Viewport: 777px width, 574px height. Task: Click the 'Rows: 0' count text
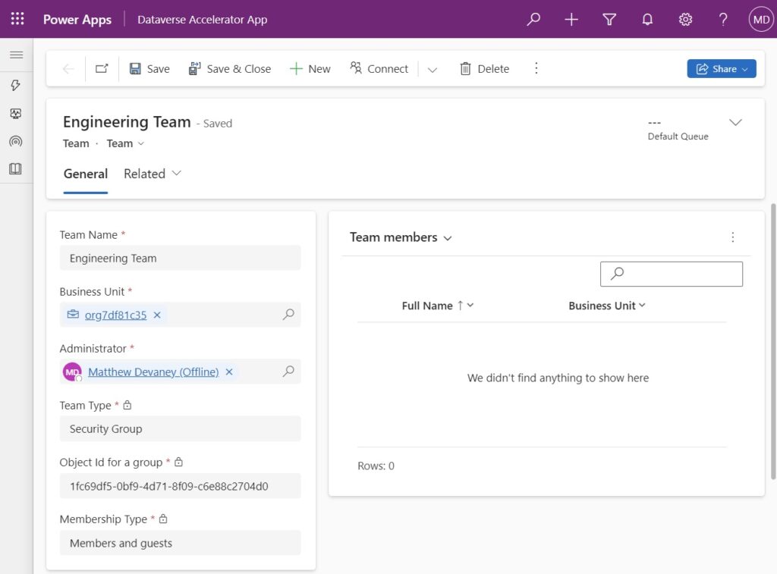click(x=376, y=466)
